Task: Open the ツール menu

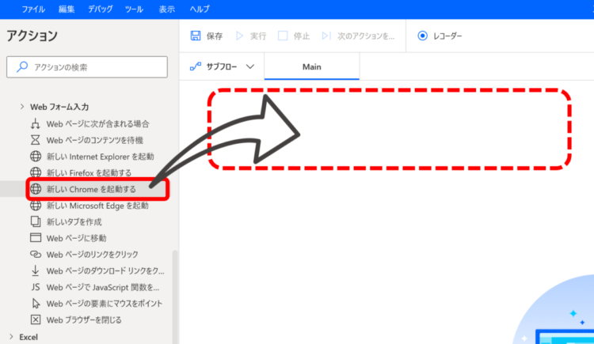Action: click(134, 9)
